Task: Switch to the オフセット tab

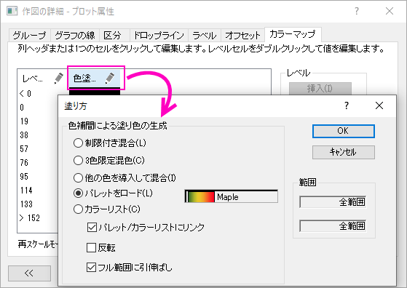Action: 242,35
